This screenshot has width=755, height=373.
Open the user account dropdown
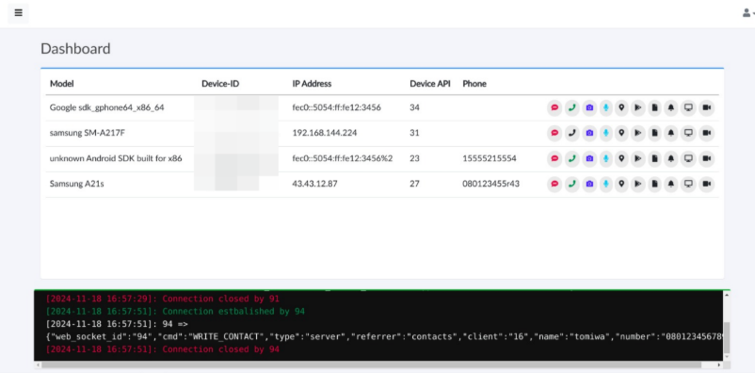747,13
